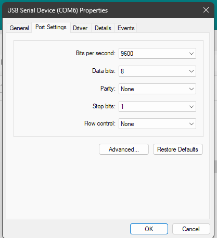Click the Data bits label text
The height and width of the screenshot is (238, 217).
coord(104,71)
